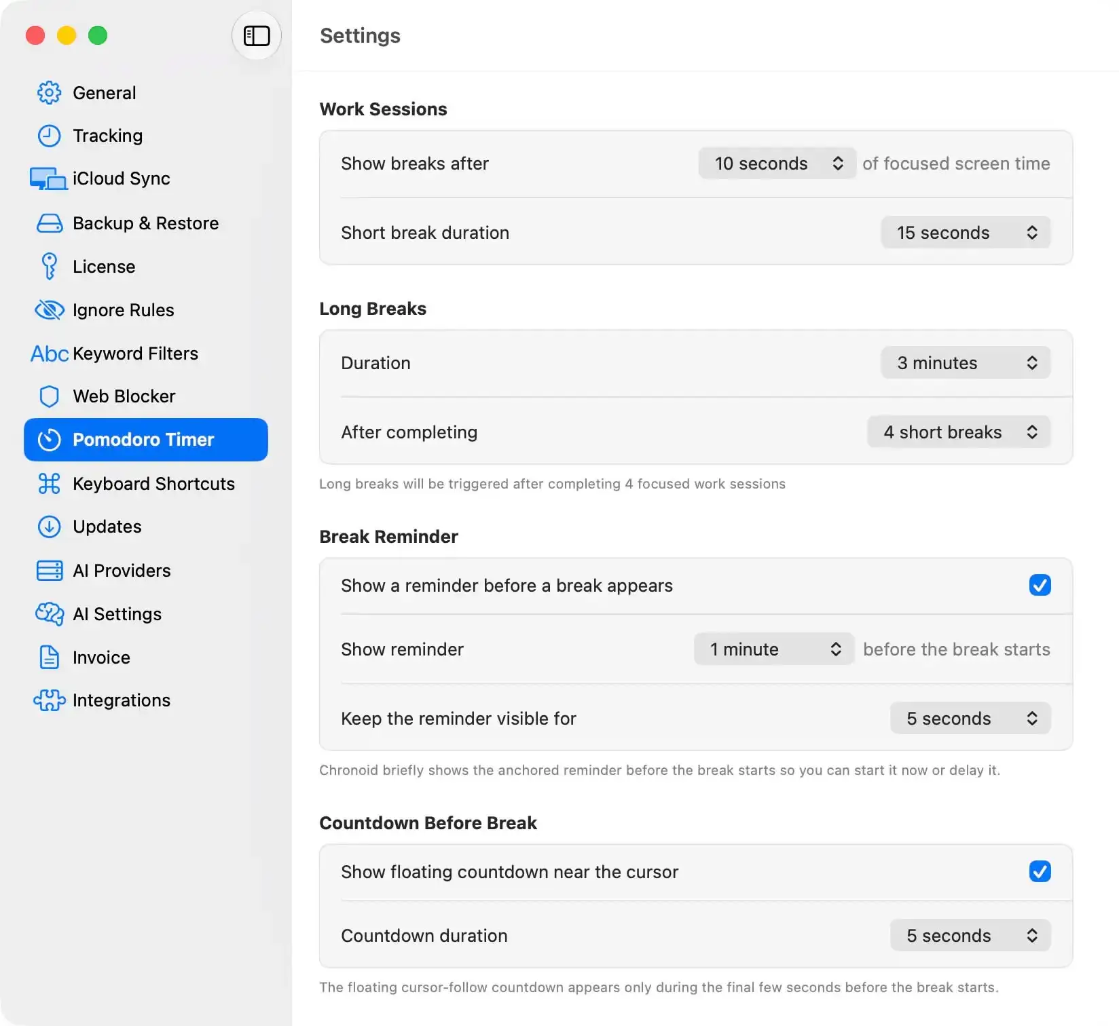The width and height of the screenshot is (1119, 1026).
Task: Click 'Chronoid briefly shows the anchored reminder' note
Action: click(x=659, y=770)
